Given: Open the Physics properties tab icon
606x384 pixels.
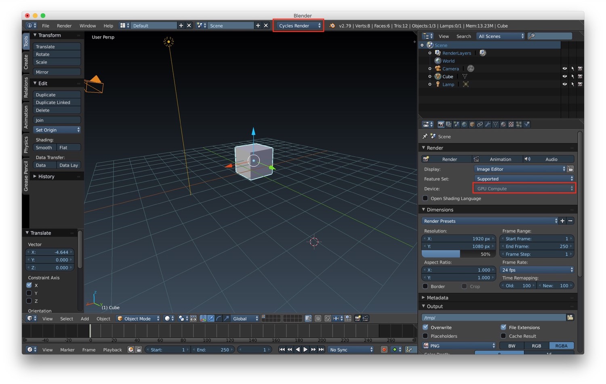Looking at the screenshot, I should 527,124.
